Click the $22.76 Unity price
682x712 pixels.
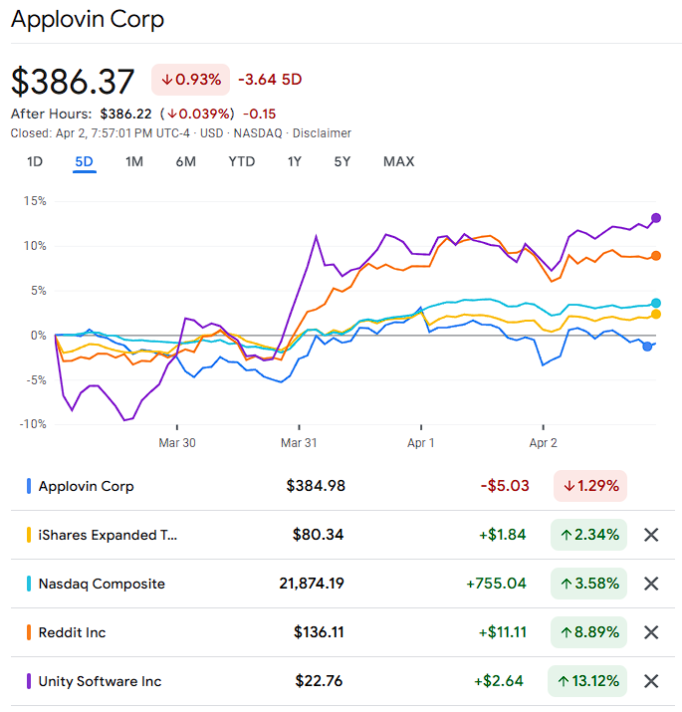(x=319, y=681)
